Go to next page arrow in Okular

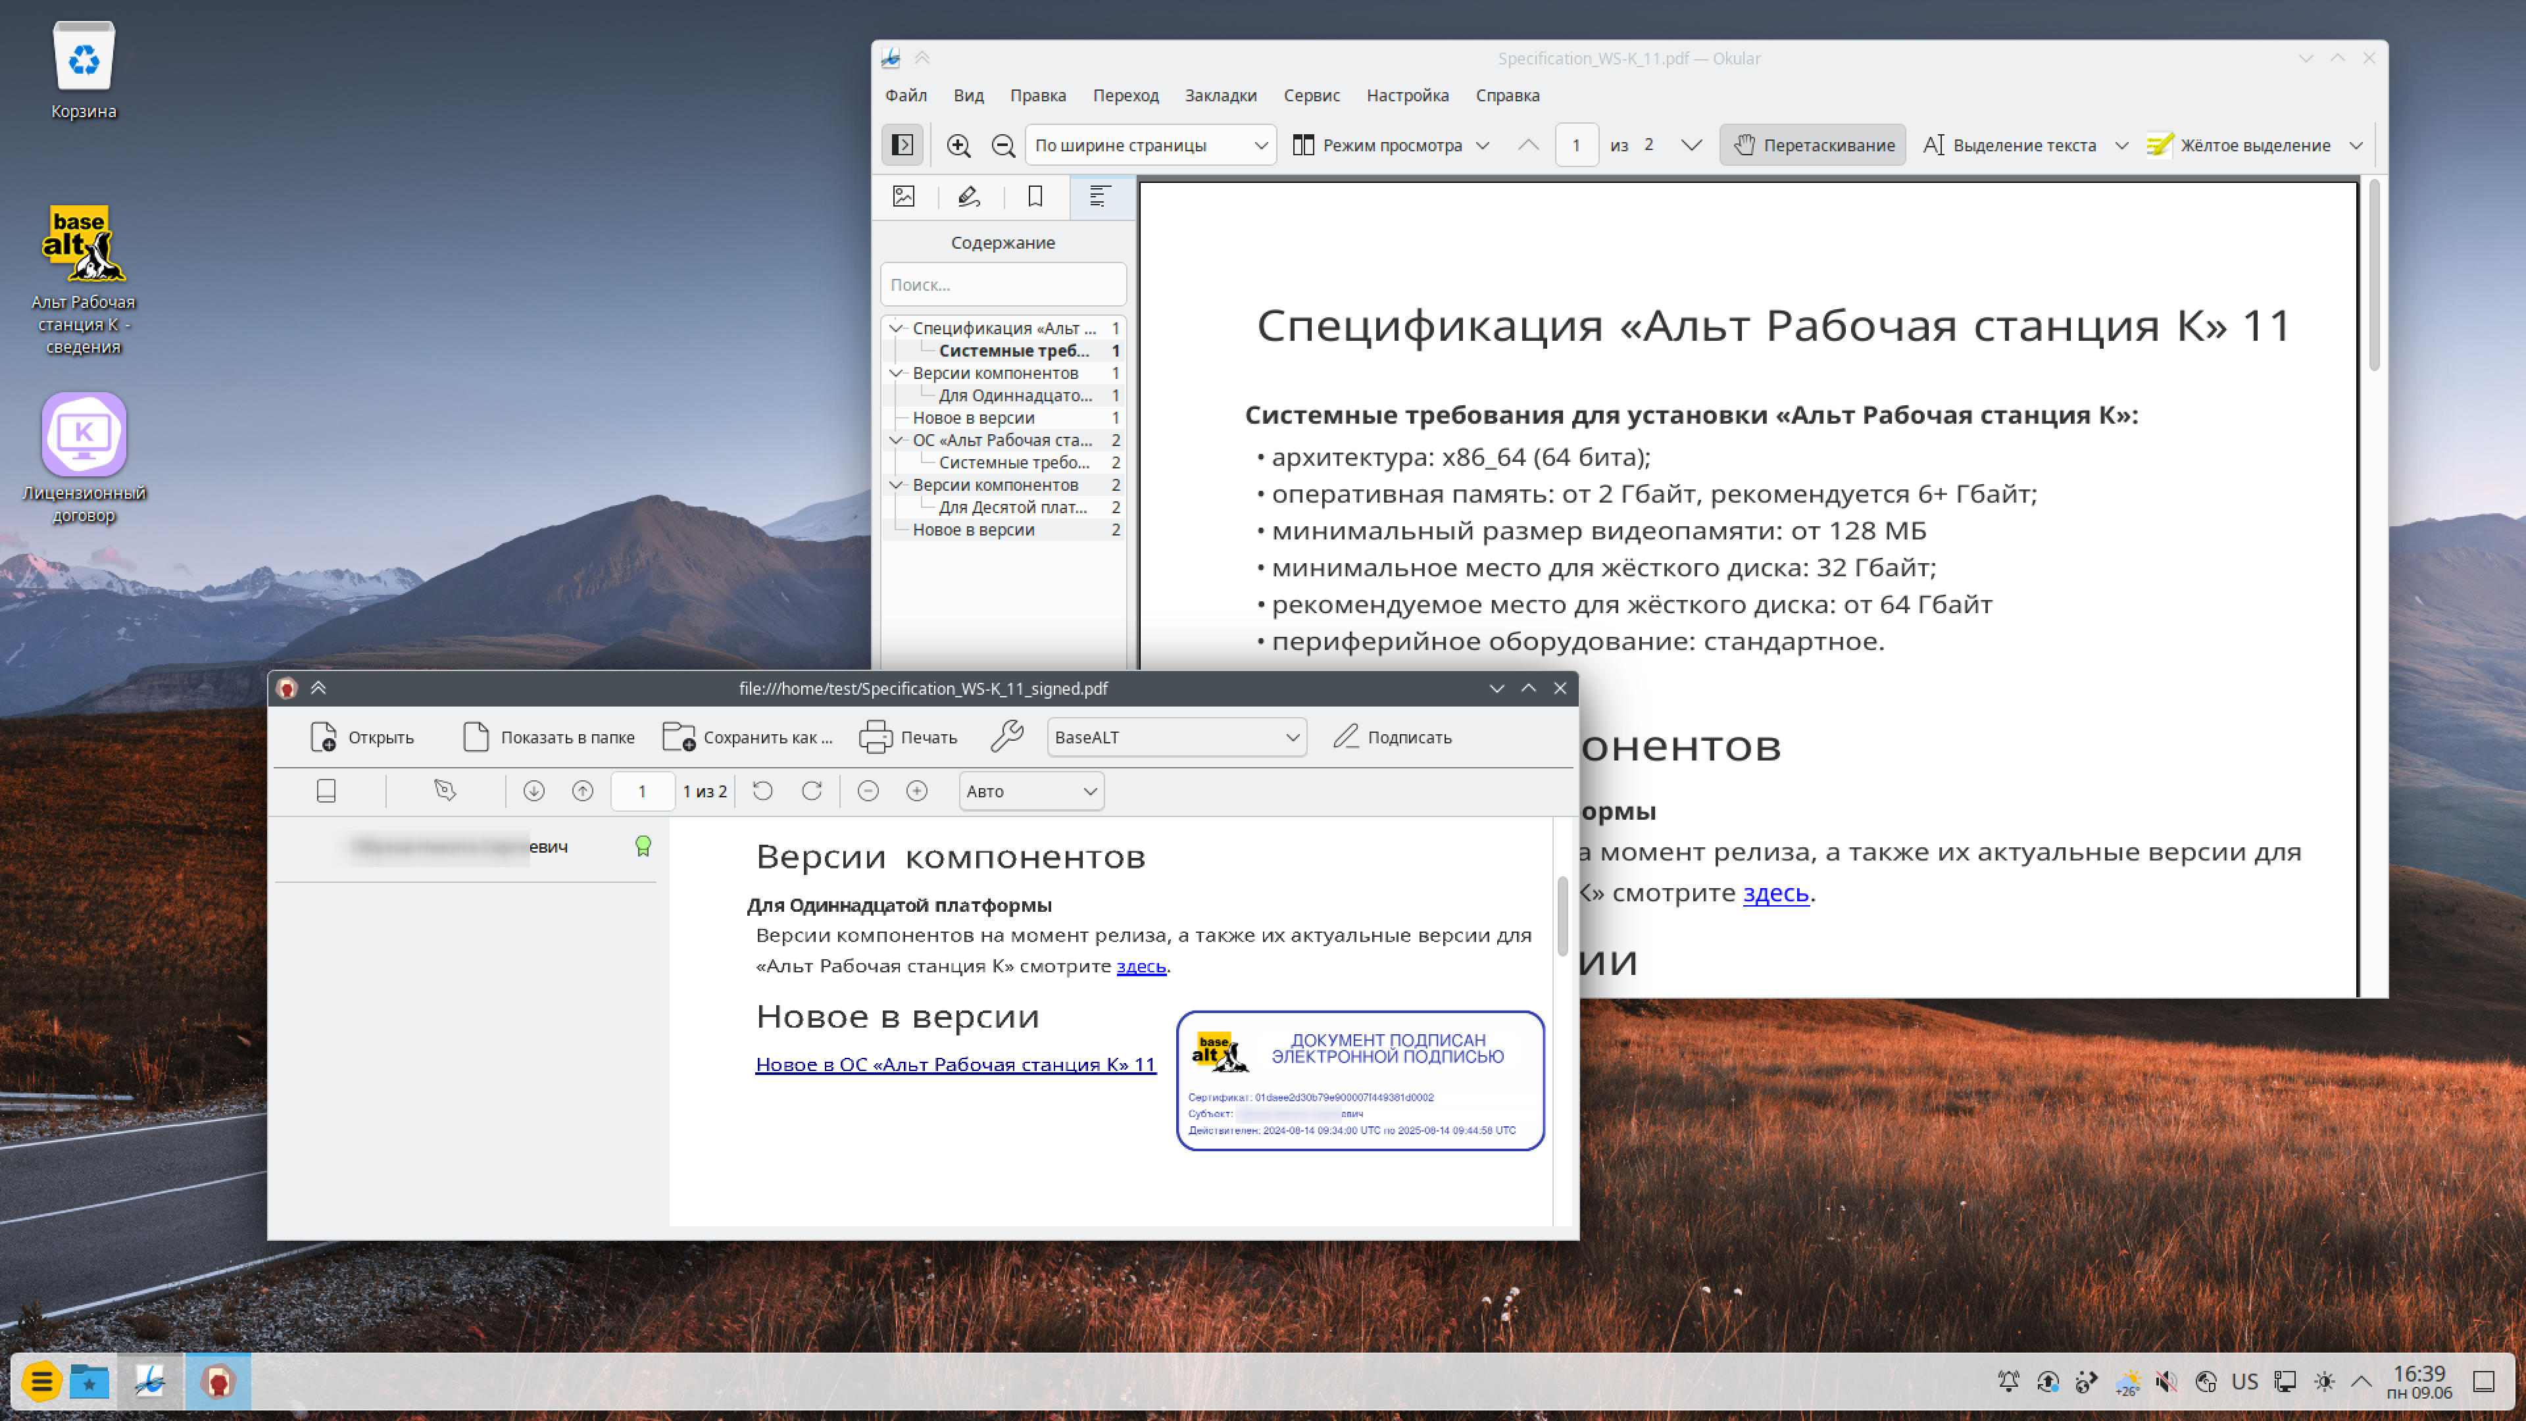click(1691, 145)
